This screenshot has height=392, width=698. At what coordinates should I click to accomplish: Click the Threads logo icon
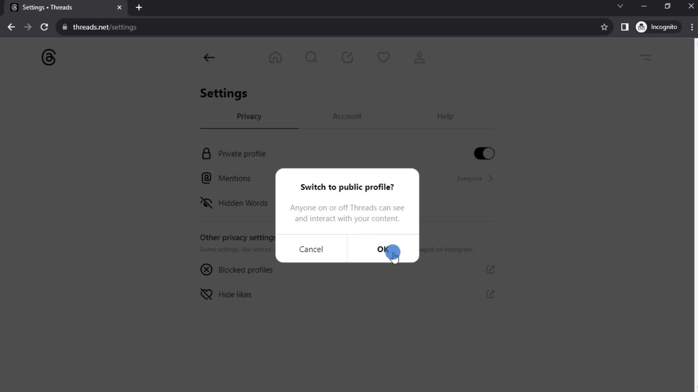tap(48, 57)
